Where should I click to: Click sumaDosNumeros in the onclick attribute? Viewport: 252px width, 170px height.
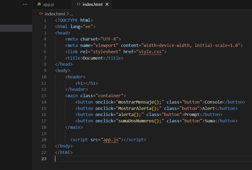coord(136,121)
